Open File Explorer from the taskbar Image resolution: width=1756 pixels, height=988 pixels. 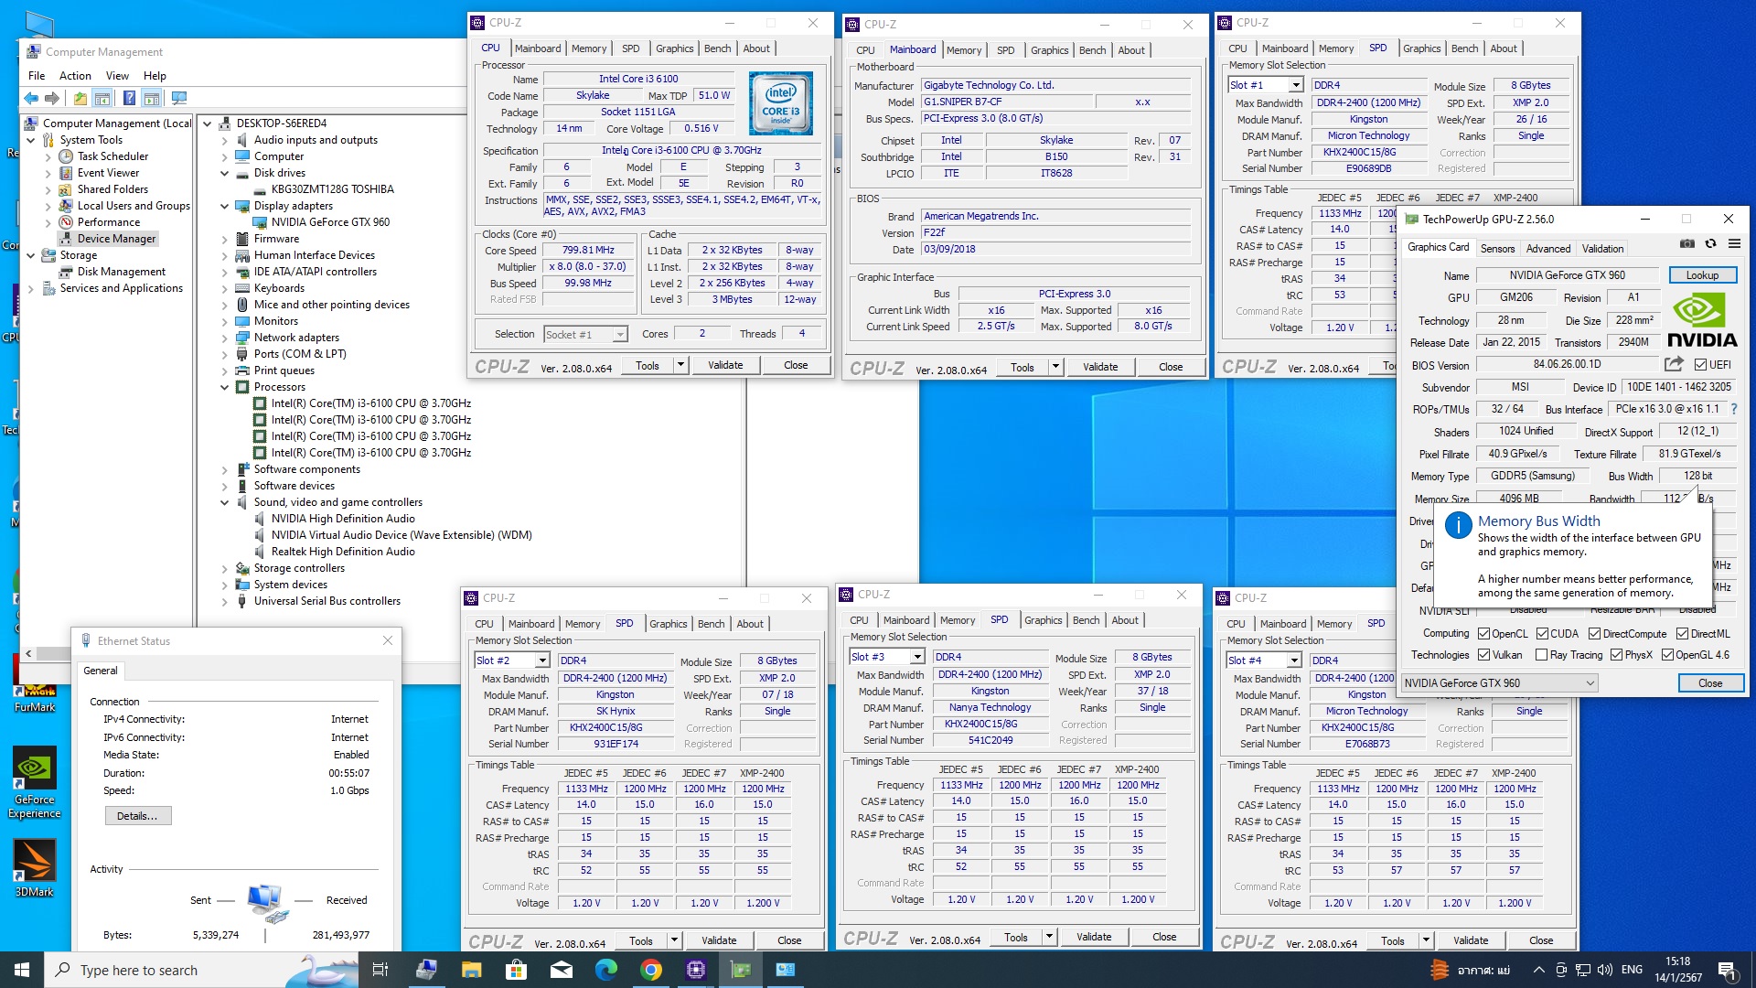pyautogui.click(x=471, y=970)
